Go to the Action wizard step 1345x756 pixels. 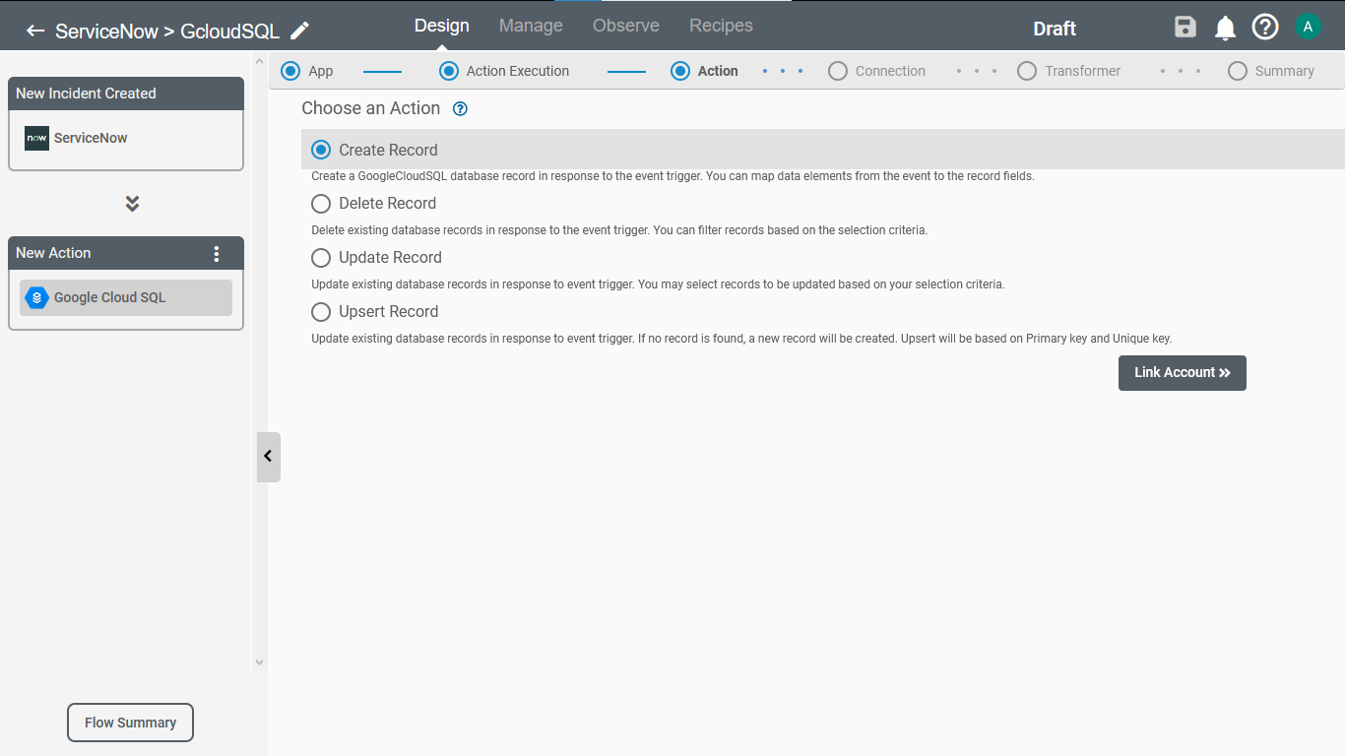[704, 71]
